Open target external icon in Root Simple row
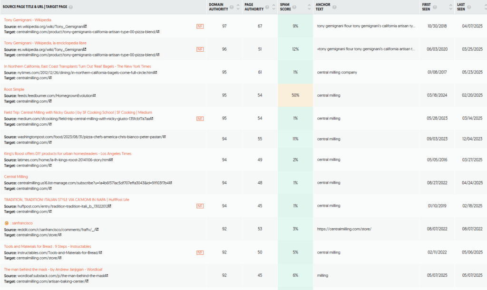Image resolution: width=487 pixels, height=290 pixels. tap(50, 101)
